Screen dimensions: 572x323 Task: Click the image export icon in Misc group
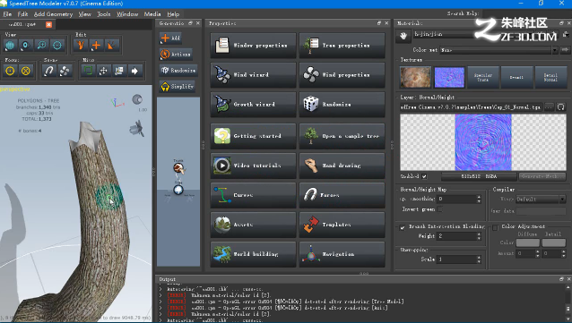tap(119, 71)
